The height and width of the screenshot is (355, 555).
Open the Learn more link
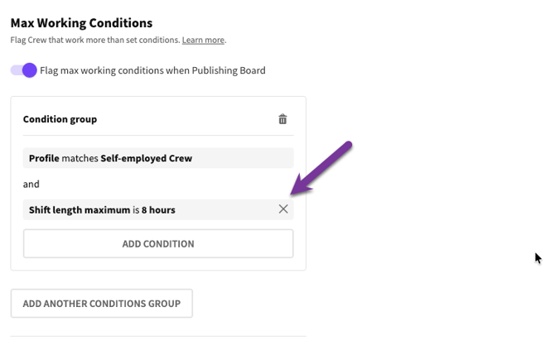click(203, 40)
